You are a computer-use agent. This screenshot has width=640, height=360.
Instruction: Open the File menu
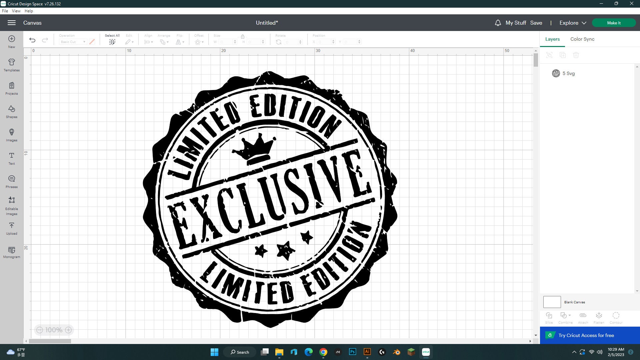[x=5, y=11]
